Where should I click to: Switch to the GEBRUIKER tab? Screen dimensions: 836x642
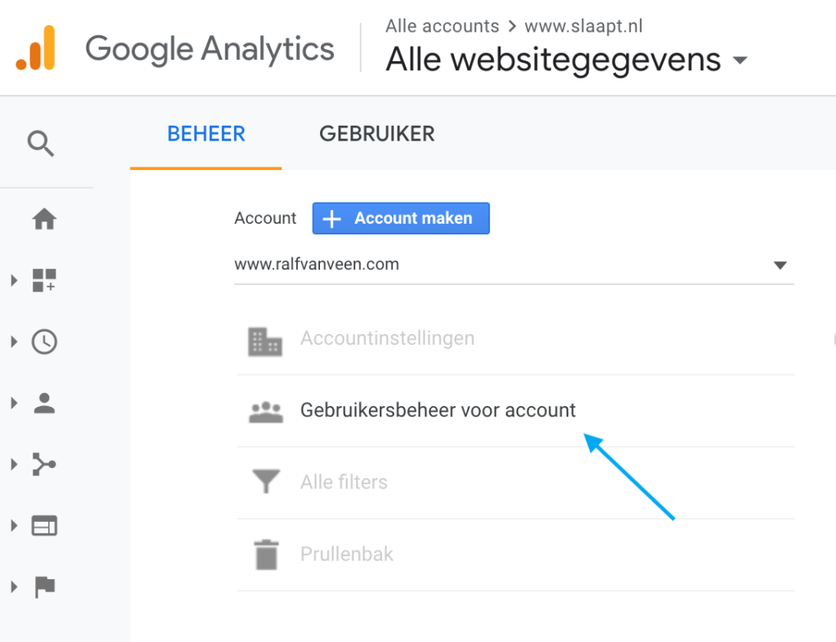coord(377,133)
